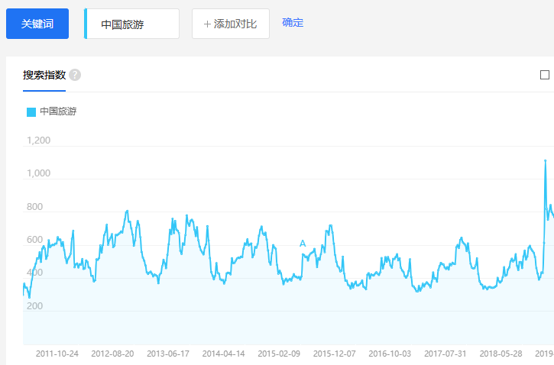Viewport: 554px width, 365px height.
Task: Click the 2011-10-24 date label
Action: (x=57, y=354)
